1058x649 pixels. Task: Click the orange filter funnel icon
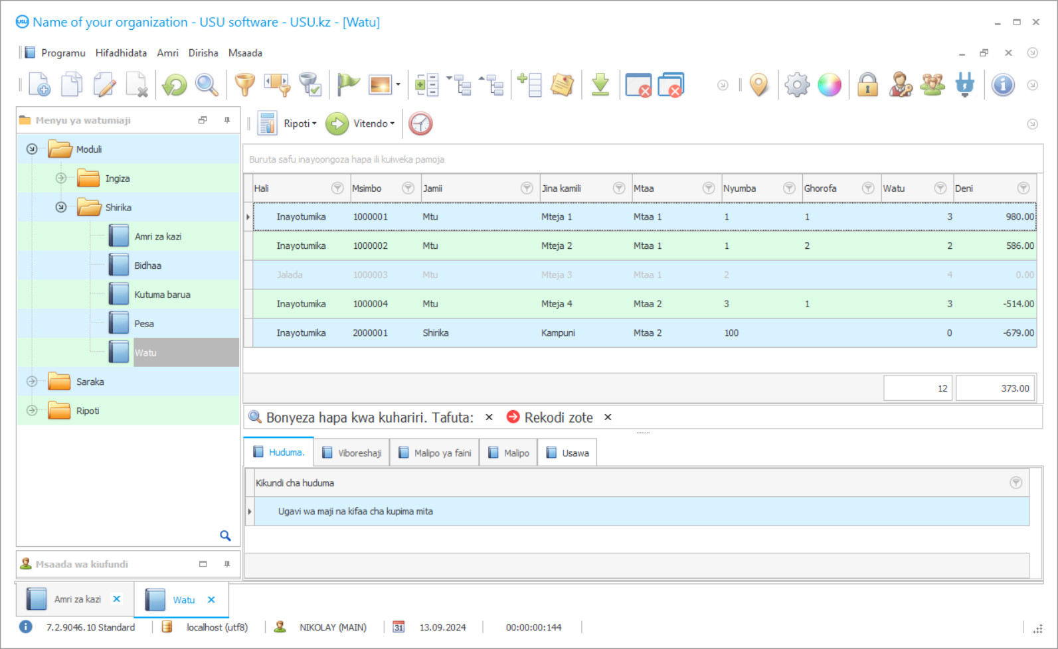(x=245, y=85)
